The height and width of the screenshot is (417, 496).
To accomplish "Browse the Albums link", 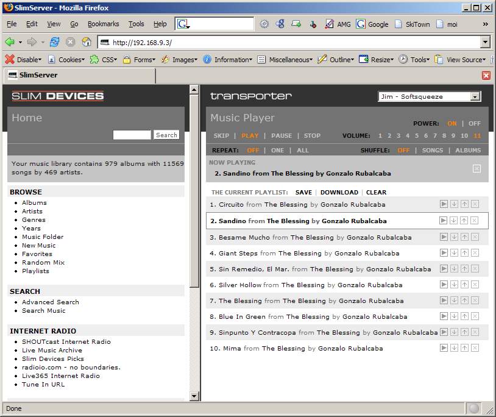I will [34, 202].
